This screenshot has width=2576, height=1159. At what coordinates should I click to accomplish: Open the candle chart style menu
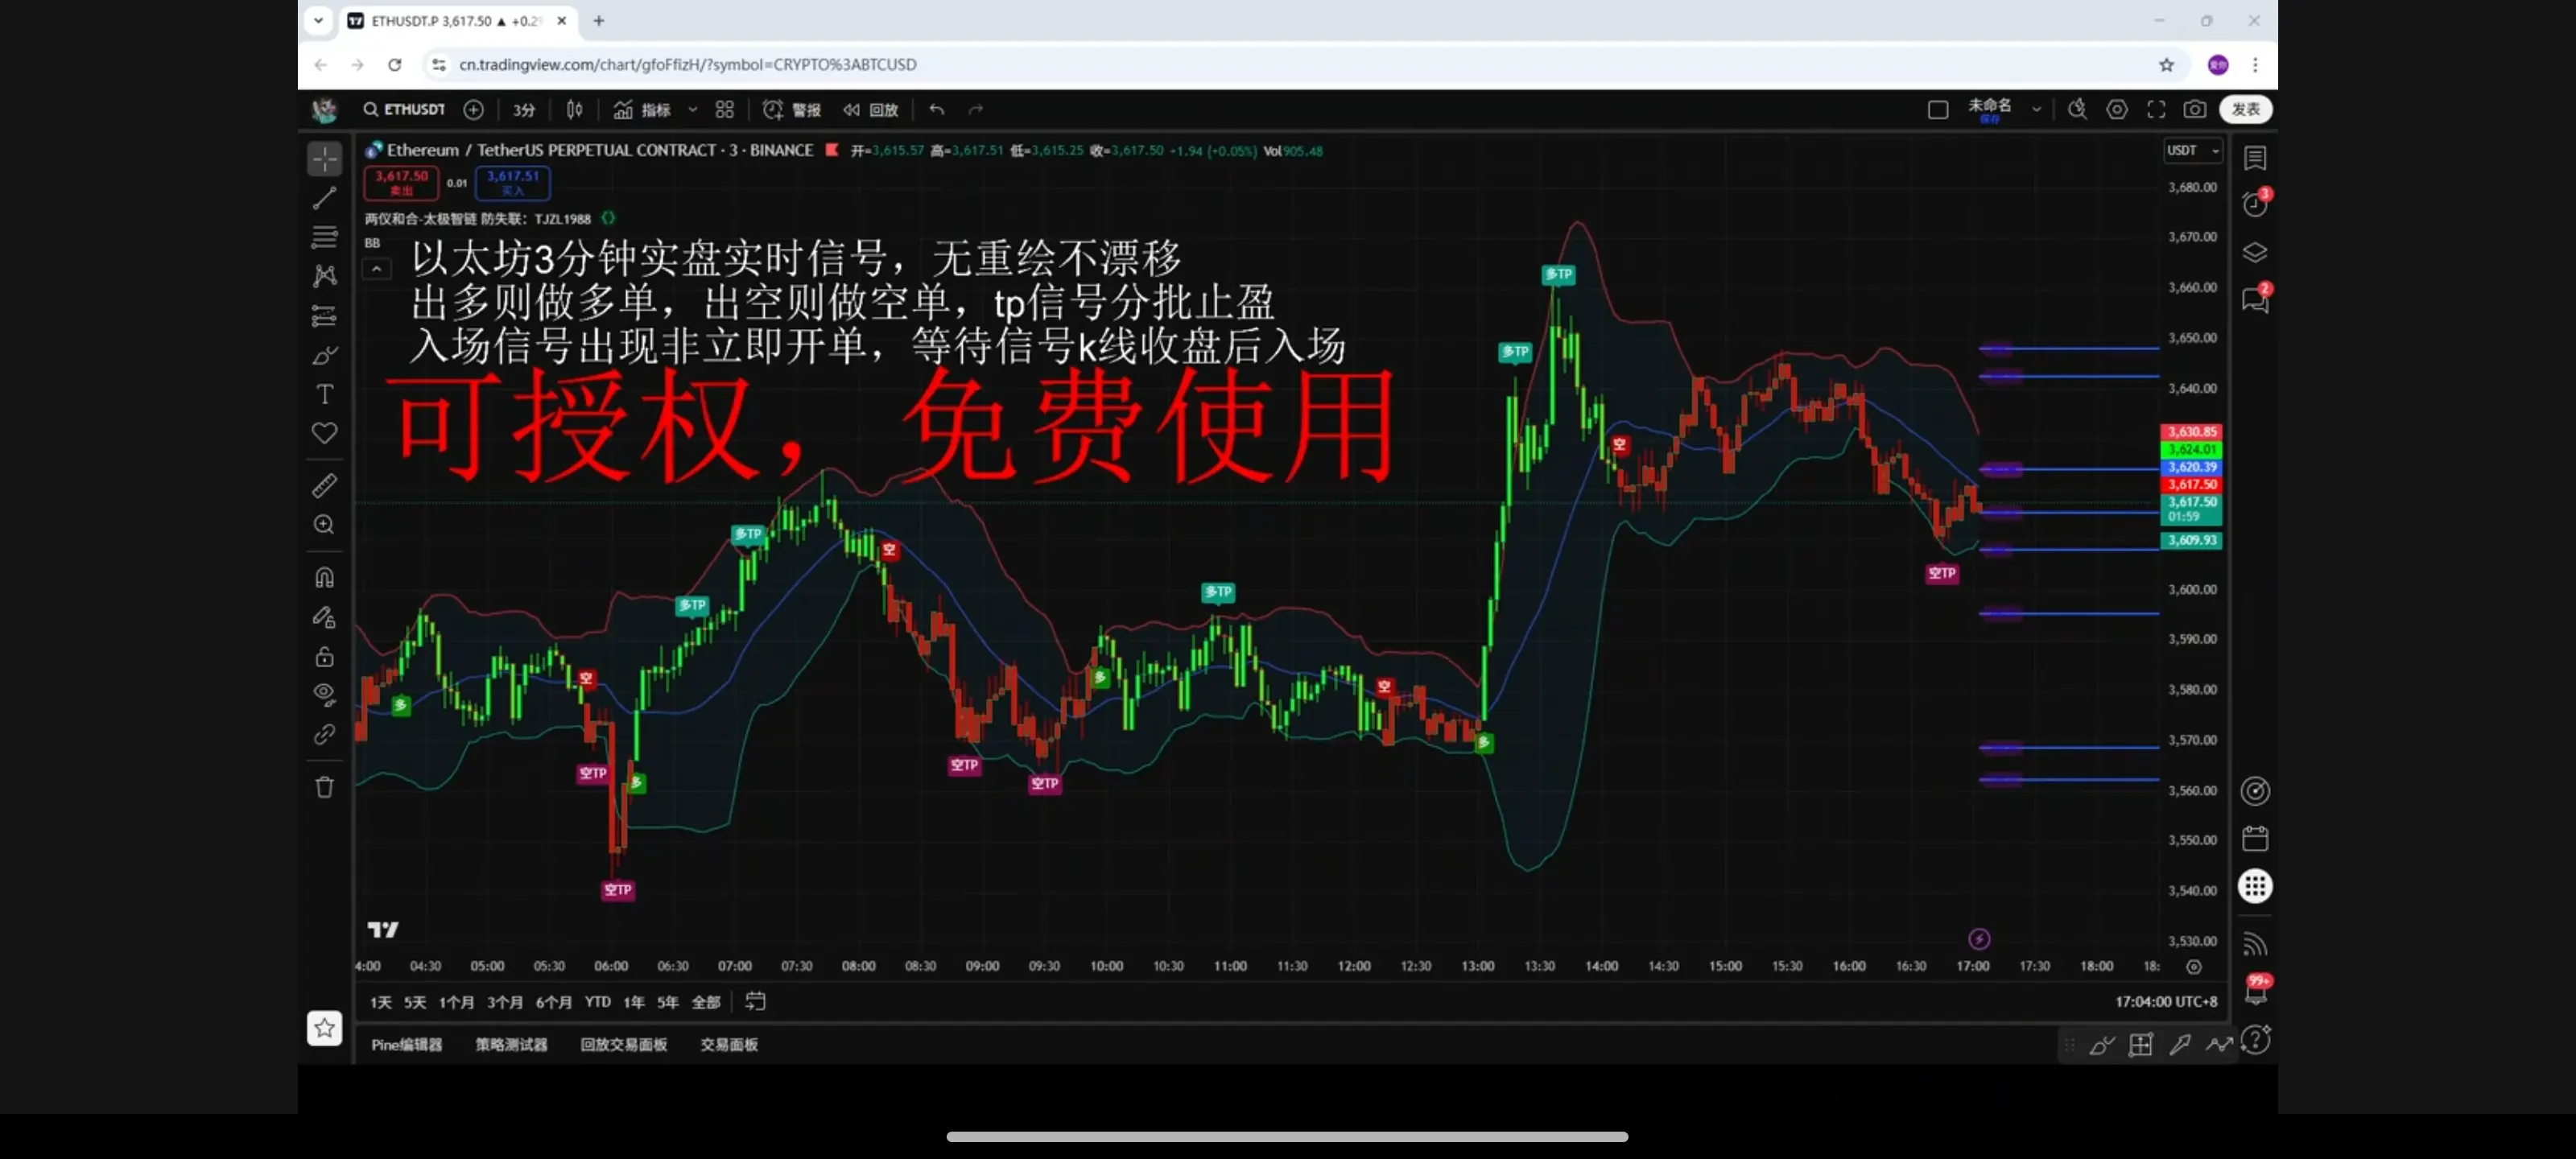click(575, 110)
